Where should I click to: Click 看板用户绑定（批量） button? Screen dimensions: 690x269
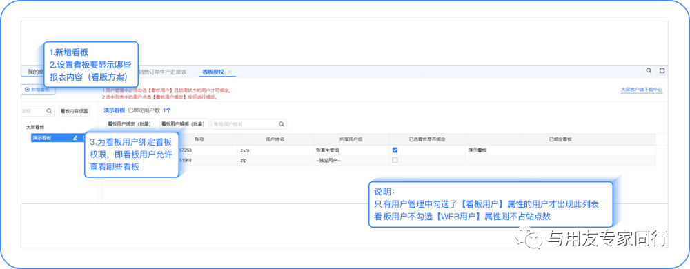130,124
